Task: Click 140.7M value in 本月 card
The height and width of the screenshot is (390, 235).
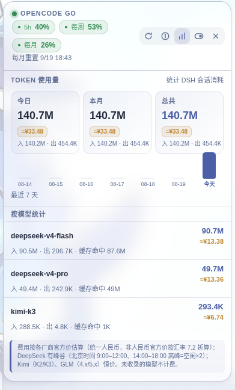Action: 108,116
